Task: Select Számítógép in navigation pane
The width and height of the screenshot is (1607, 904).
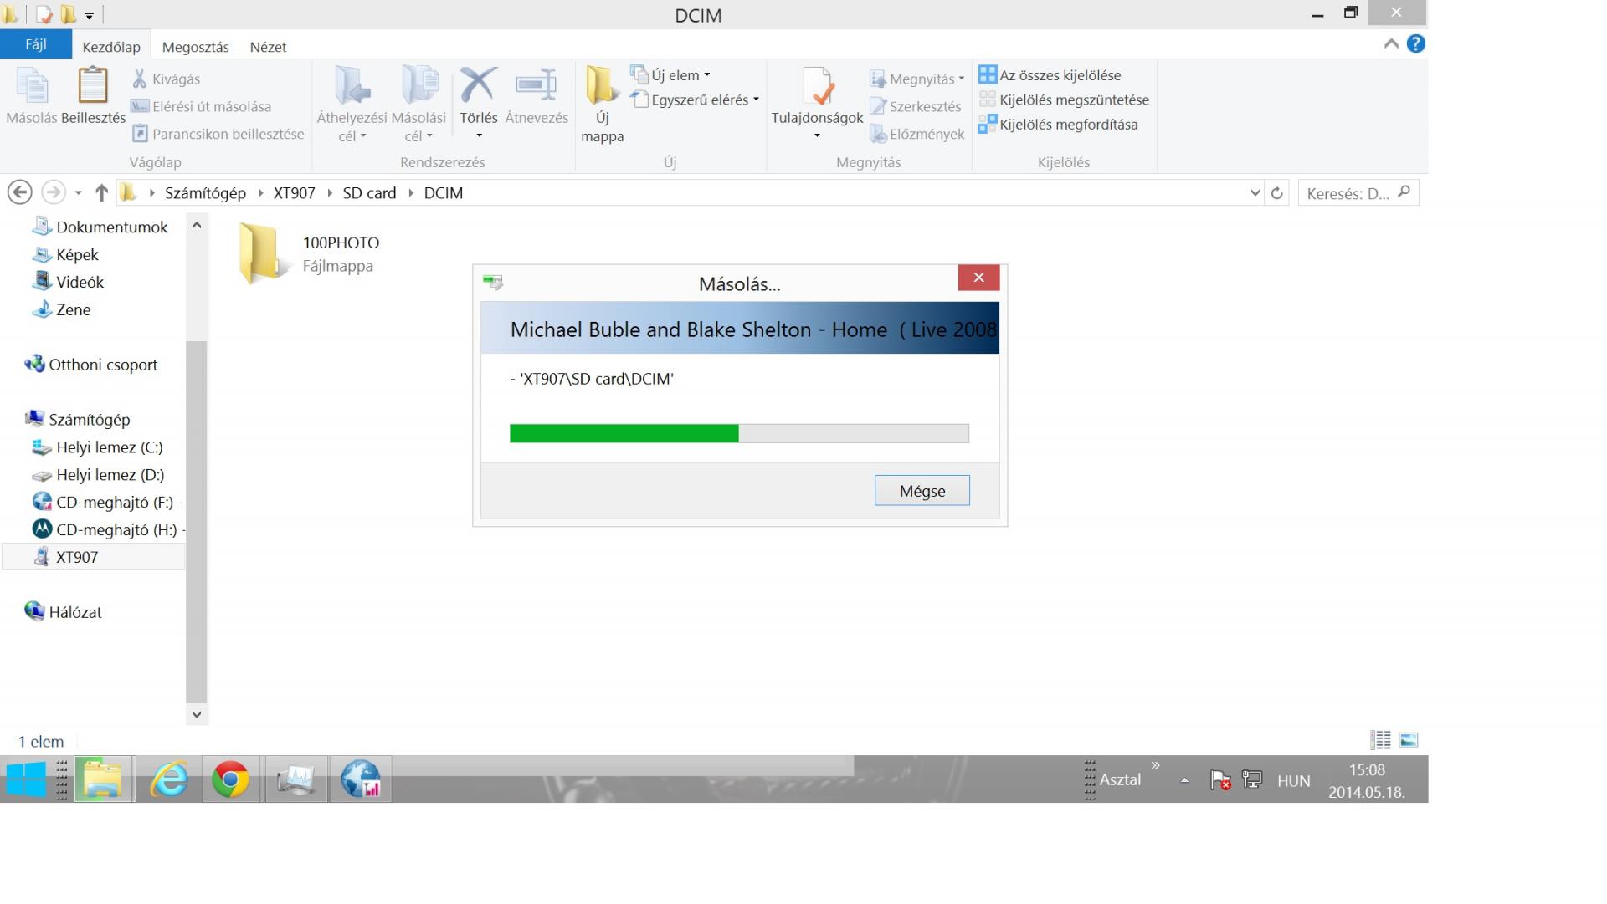Action: pos(79,420)
